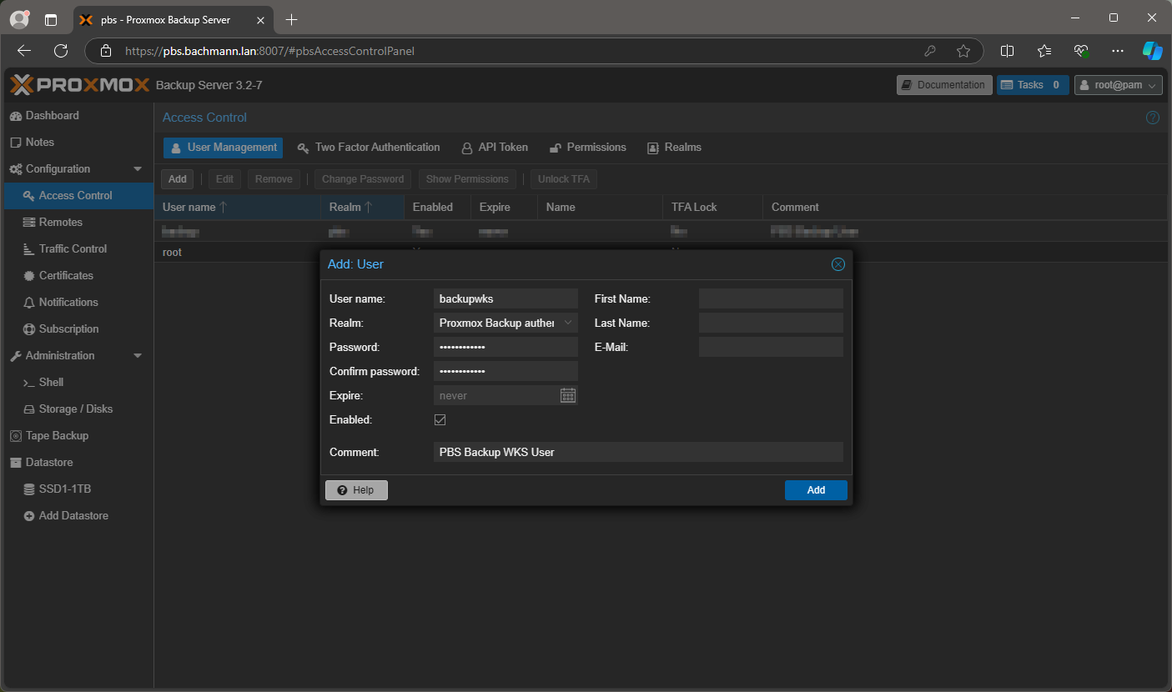The width and height of the screenshot is (1172, 692).
Task: Open Traffic Control settings
Action: click(x=73, y=248)
